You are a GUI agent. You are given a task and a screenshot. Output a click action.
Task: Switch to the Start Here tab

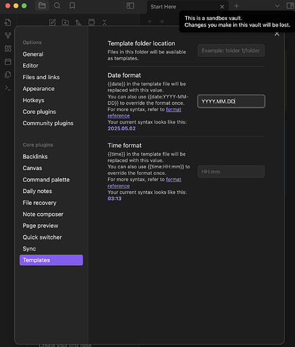click(x=163, y=7)
